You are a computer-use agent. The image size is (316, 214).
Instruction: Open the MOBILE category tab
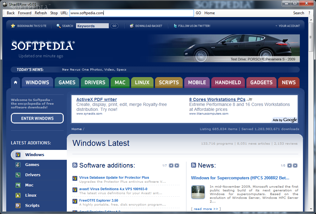click(197, 82)
